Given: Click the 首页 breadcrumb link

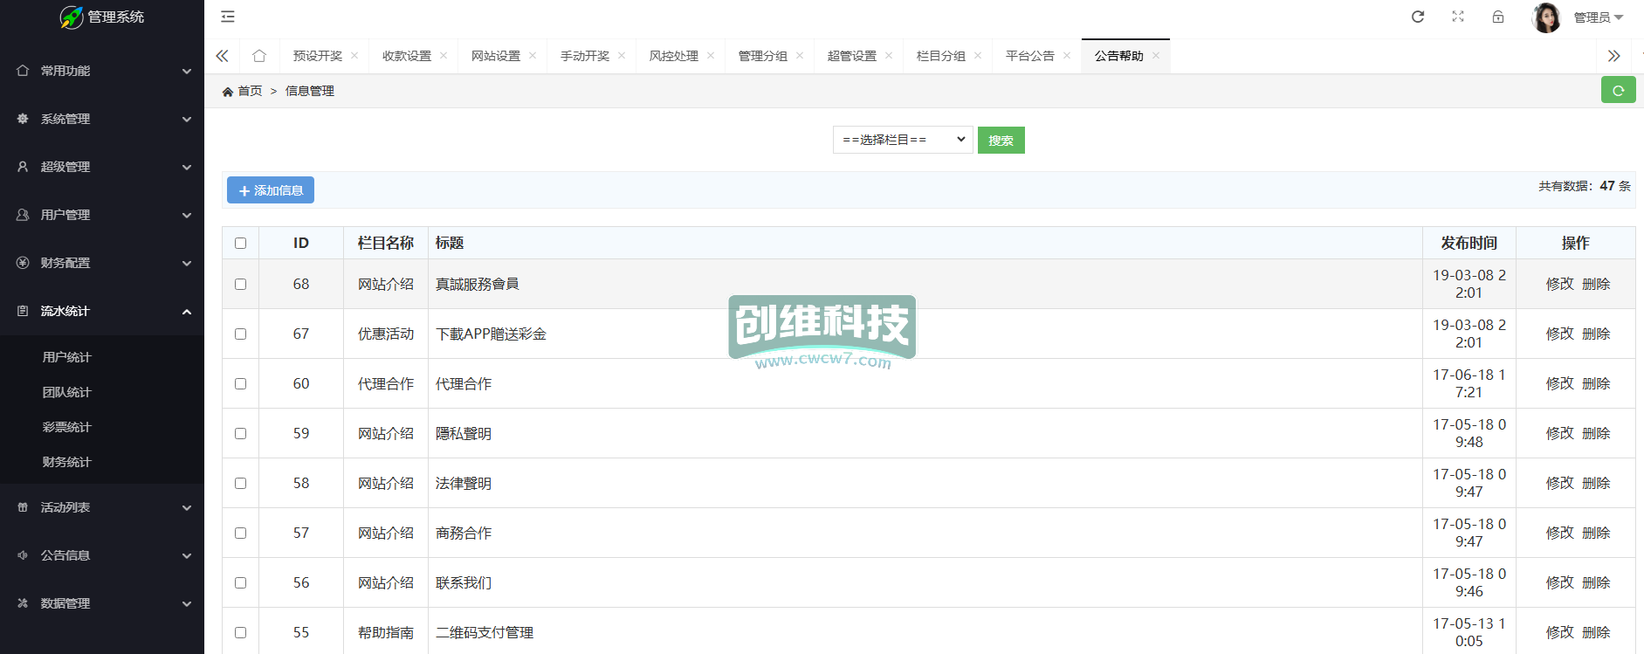Looking at the screenshot, I should click(x=250, y=91).
